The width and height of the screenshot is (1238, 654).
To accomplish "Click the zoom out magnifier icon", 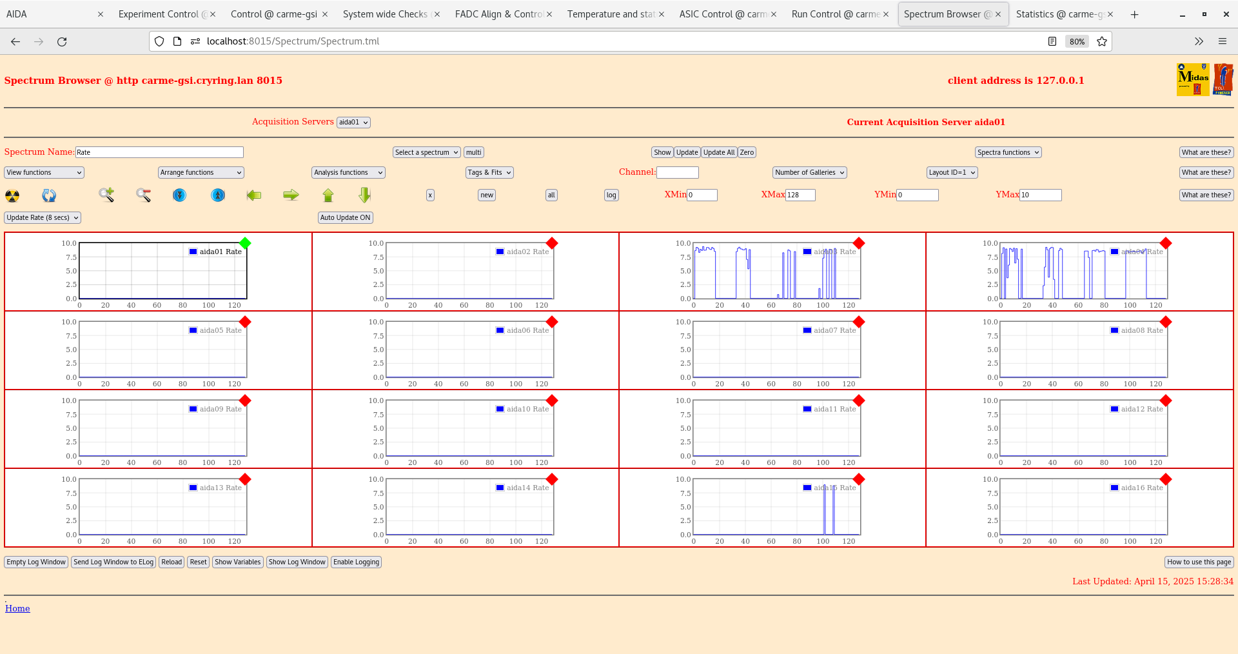I will tap(143, 195).
